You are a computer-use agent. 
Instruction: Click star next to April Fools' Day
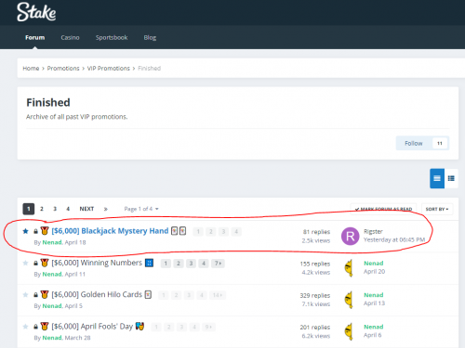(26, 327)
